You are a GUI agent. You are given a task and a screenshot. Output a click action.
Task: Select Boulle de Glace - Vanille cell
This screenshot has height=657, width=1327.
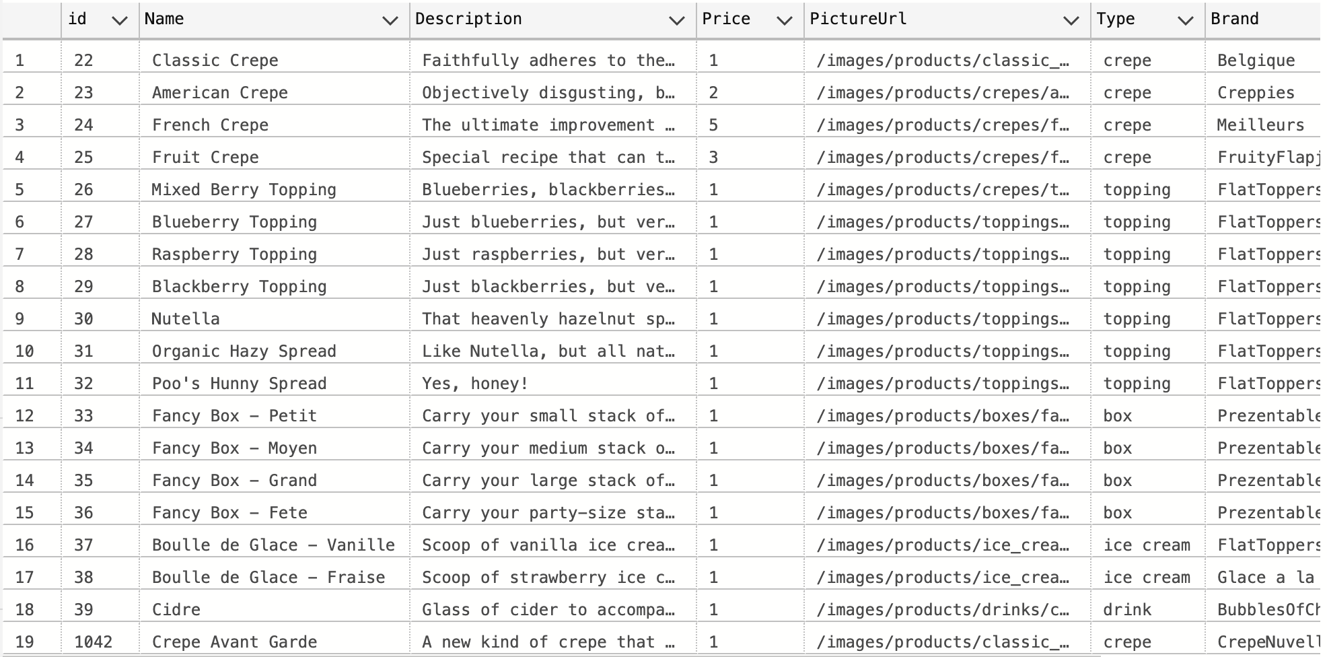(274, 545)
